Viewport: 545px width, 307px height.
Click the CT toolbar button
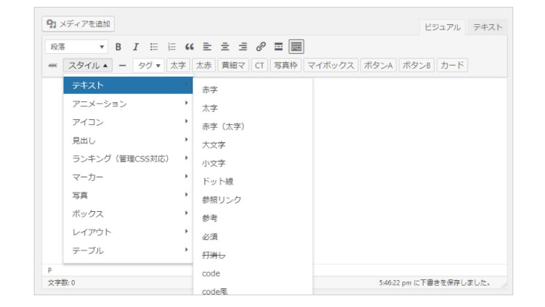[x=259, y=66]
